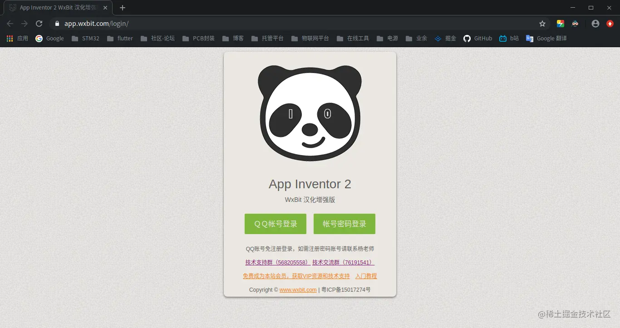Viewport: 620px width, 328px height.
Task: Open the 业余 bookmark folder
Action: coord(416,39)
